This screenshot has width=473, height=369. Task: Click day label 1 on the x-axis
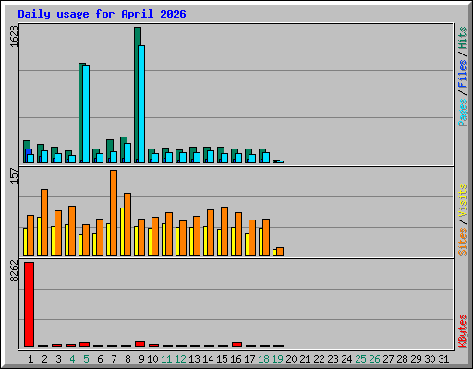tap(30, 359)
